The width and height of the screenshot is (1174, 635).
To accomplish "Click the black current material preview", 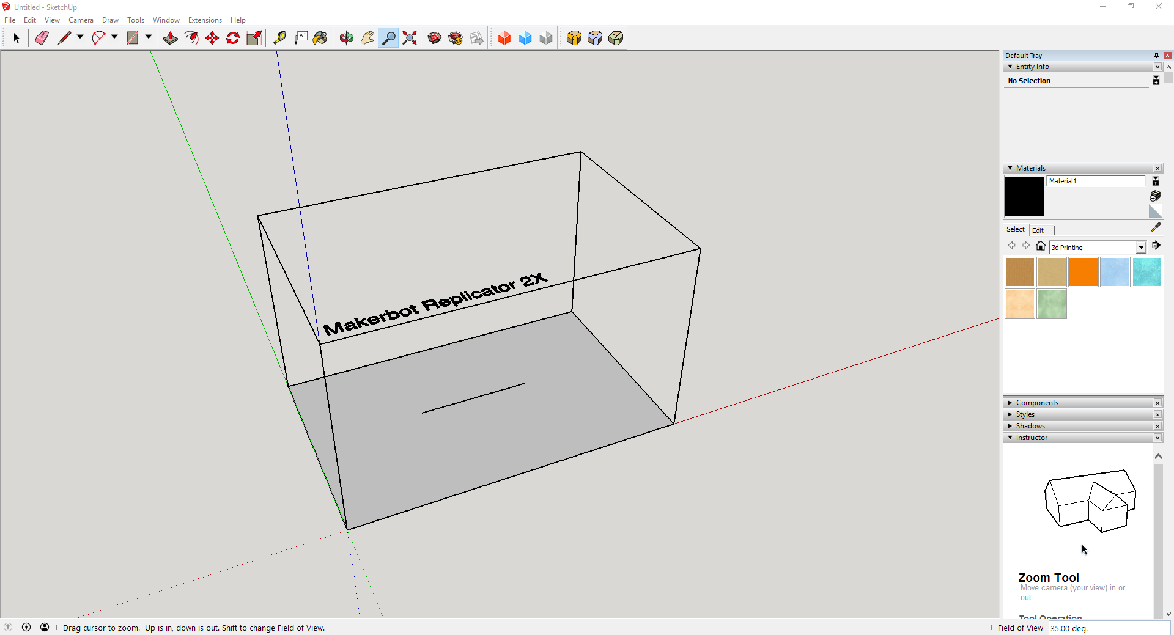I will click(1024, 196).
